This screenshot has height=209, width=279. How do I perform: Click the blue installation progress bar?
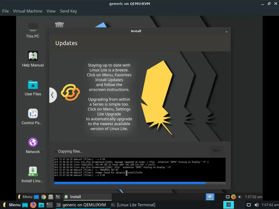point(140,183)
